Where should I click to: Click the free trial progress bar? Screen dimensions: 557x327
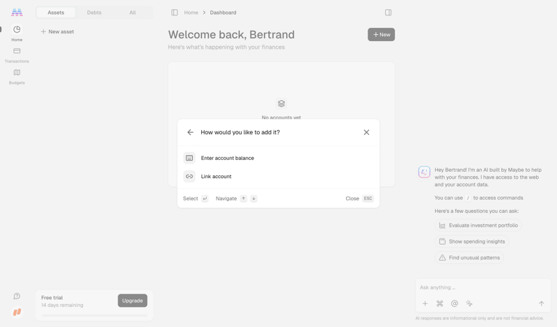(x=94, y=315)
